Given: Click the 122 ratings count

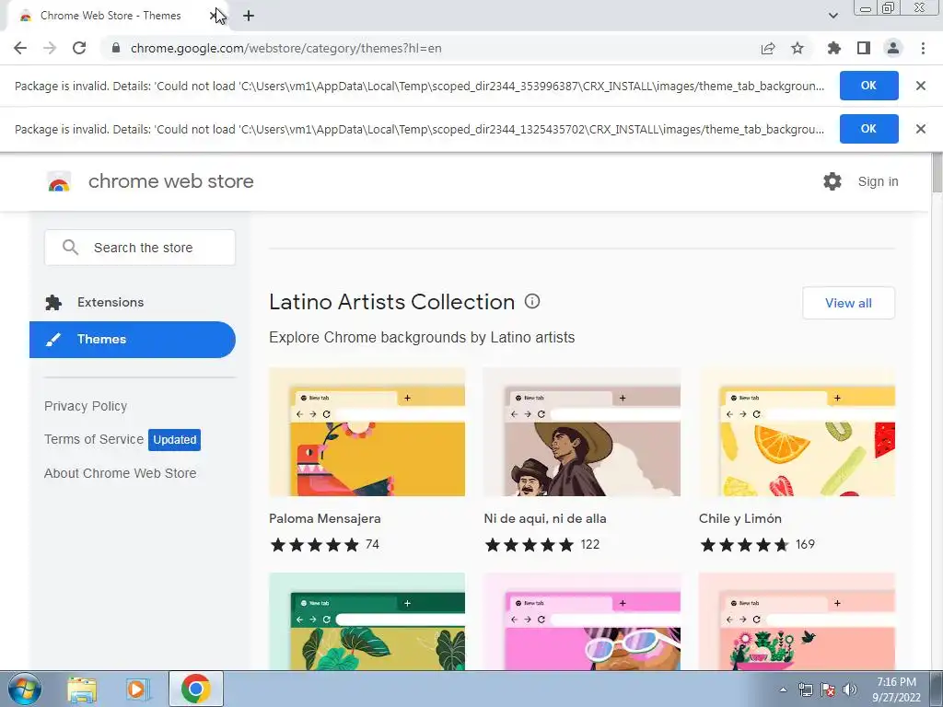Looking at the screenshot, I should coord(590,545).
